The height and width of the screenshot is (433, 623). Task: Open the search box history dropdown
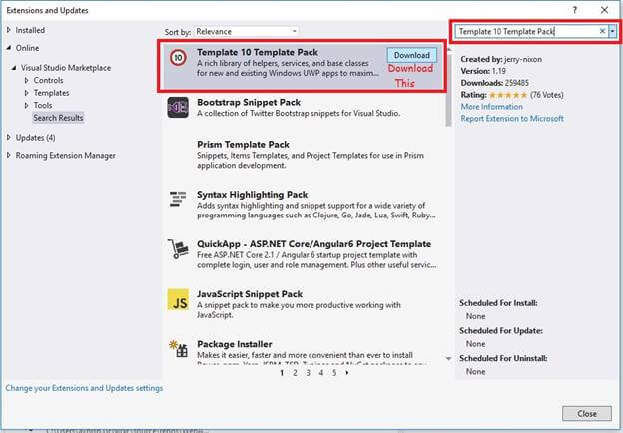612,31
